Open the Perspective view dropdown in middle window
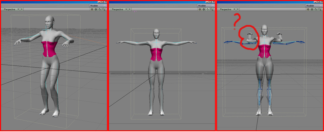The height and width of the screenshot is (132, 324). (x=120, y=9)
